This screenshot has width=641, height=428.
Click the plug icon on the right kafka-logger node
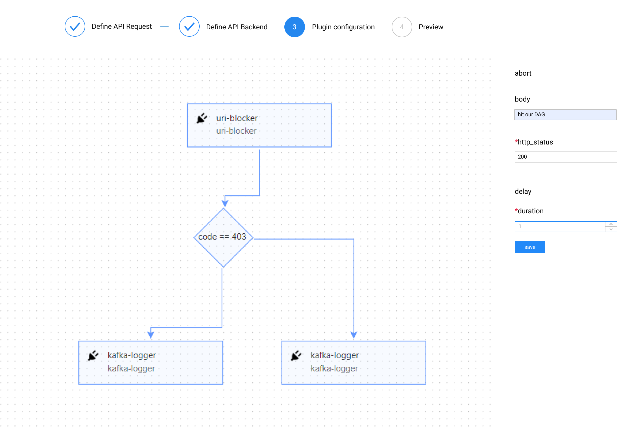(x=296, y=355)
